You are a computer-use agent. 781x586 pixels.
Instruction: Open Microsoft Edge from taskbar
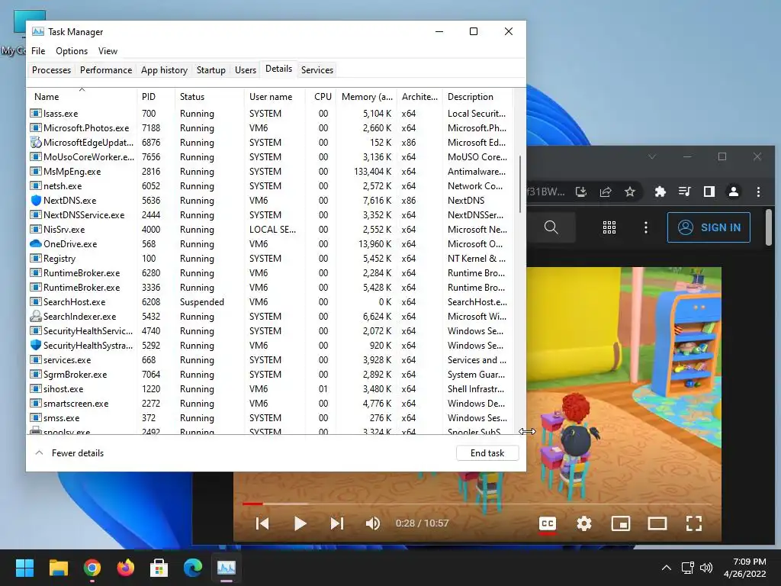point(193,568)
